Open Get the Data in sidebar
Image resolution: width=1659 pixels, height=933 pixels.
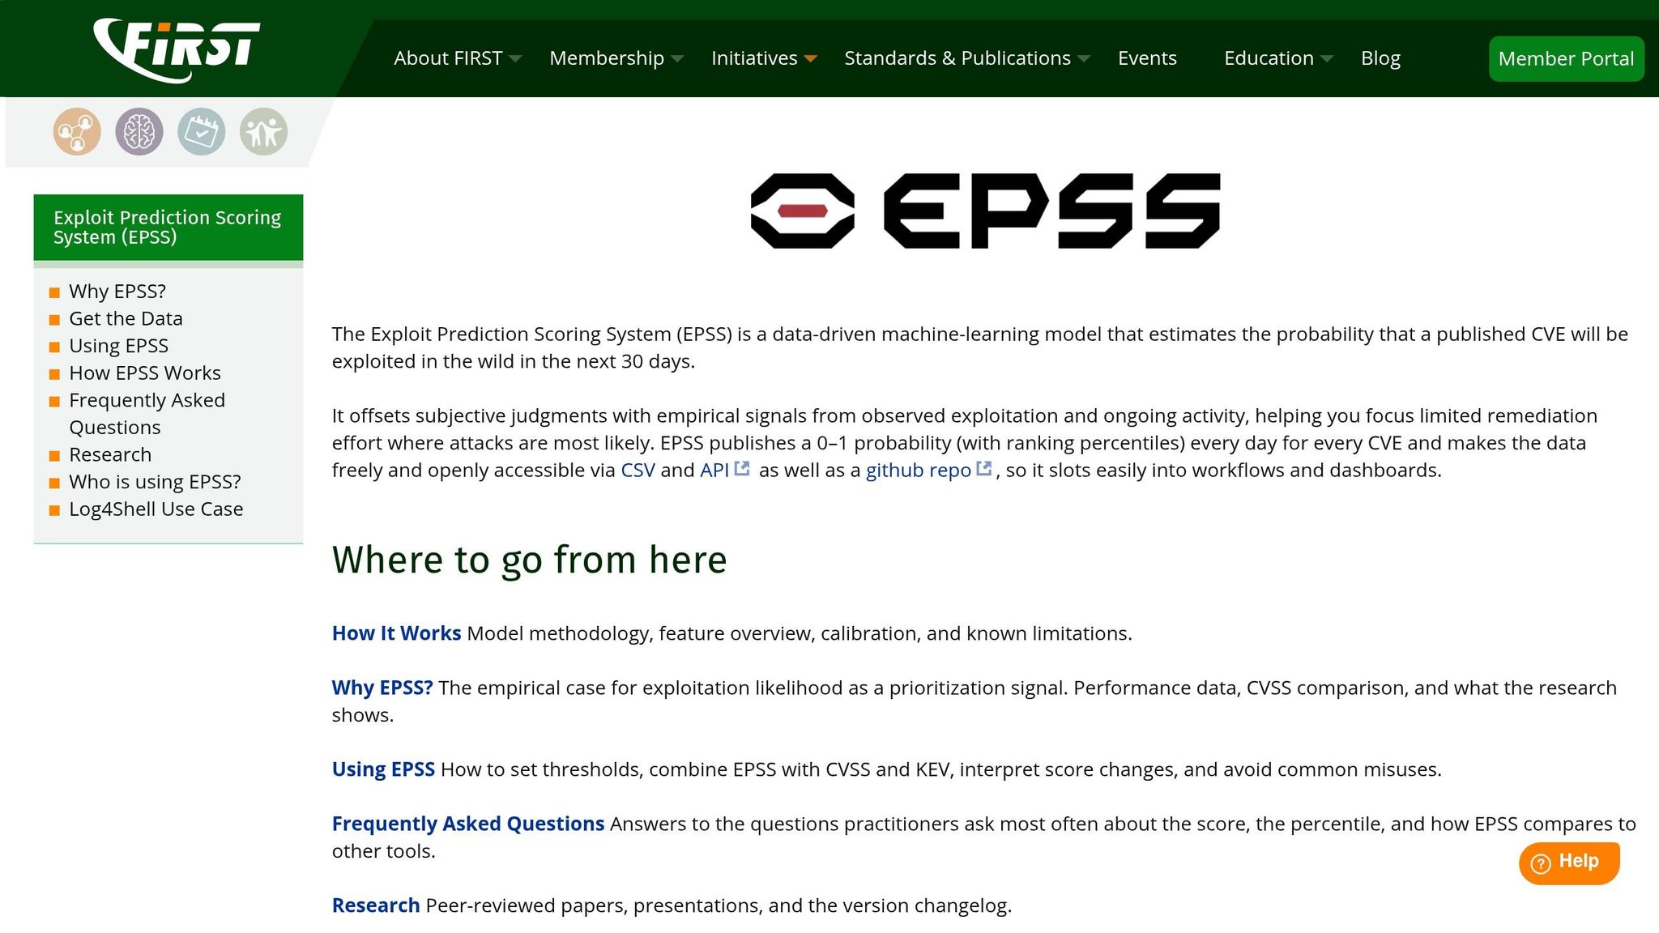tap(126, 318)
